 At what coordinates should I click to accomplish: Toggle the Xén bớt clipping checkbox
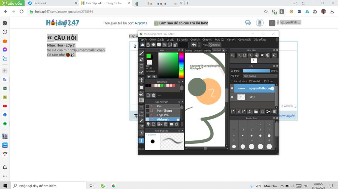[251, 81]
